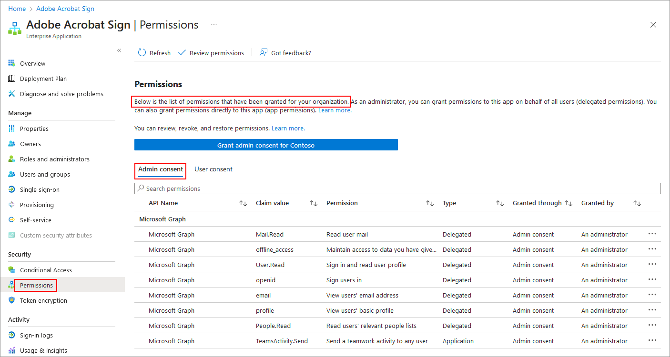Open the Users and groups page
The image size is (670, 357).
point(45,174)
